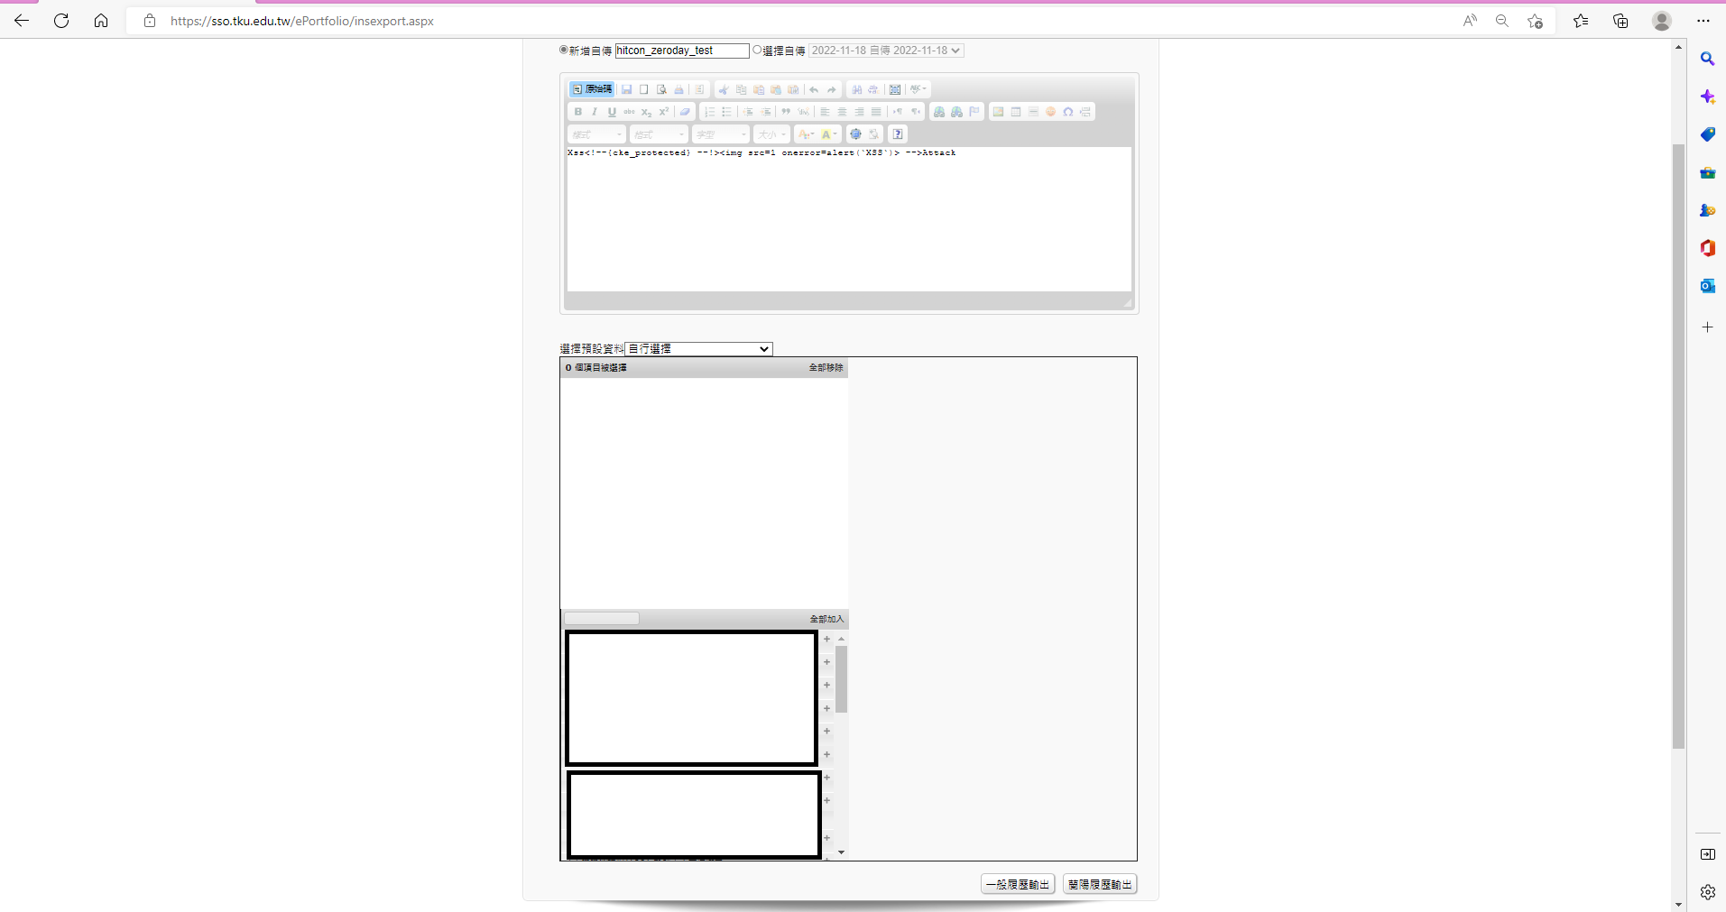Click the Copy icon in editor toolbar
Screen dimensions: 1726x912
coord(741,89)
